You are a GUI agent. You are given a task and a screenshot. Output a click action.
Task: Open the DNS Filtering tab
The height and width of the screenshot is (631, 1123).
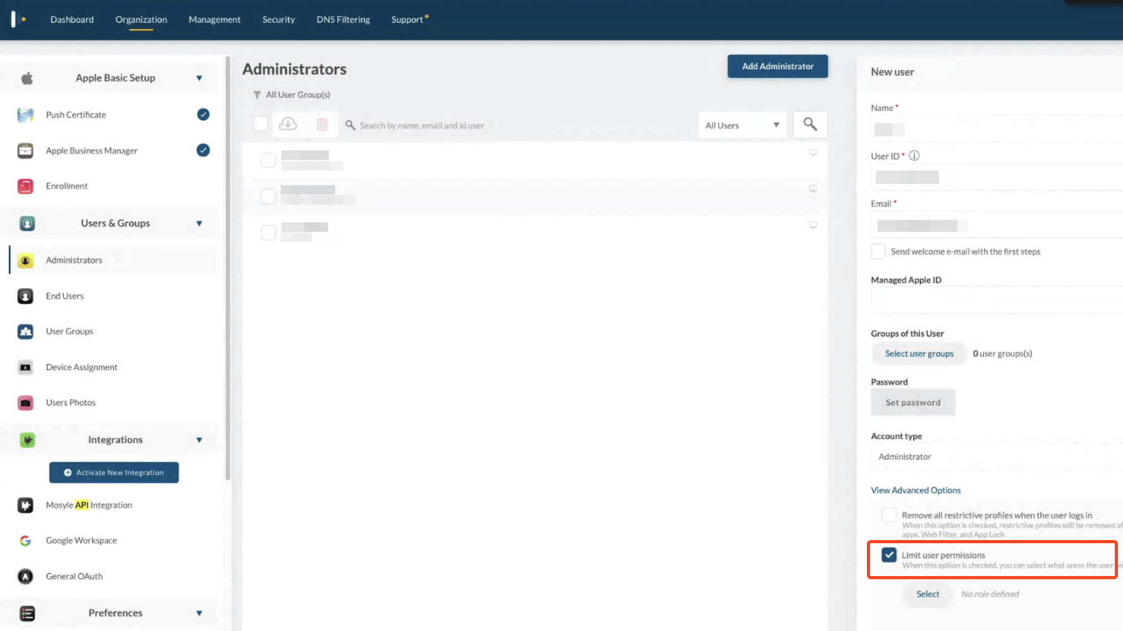[343, 20]
